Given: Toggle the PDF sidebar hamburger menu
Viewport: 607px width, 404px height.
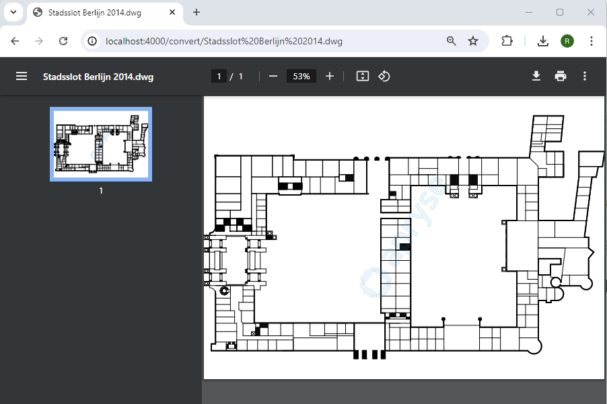Looking at the screenshot, I should click(x=22, y=76).
